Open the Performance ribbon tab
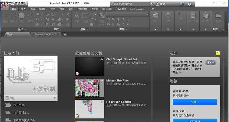 click(x=137, y=9)
